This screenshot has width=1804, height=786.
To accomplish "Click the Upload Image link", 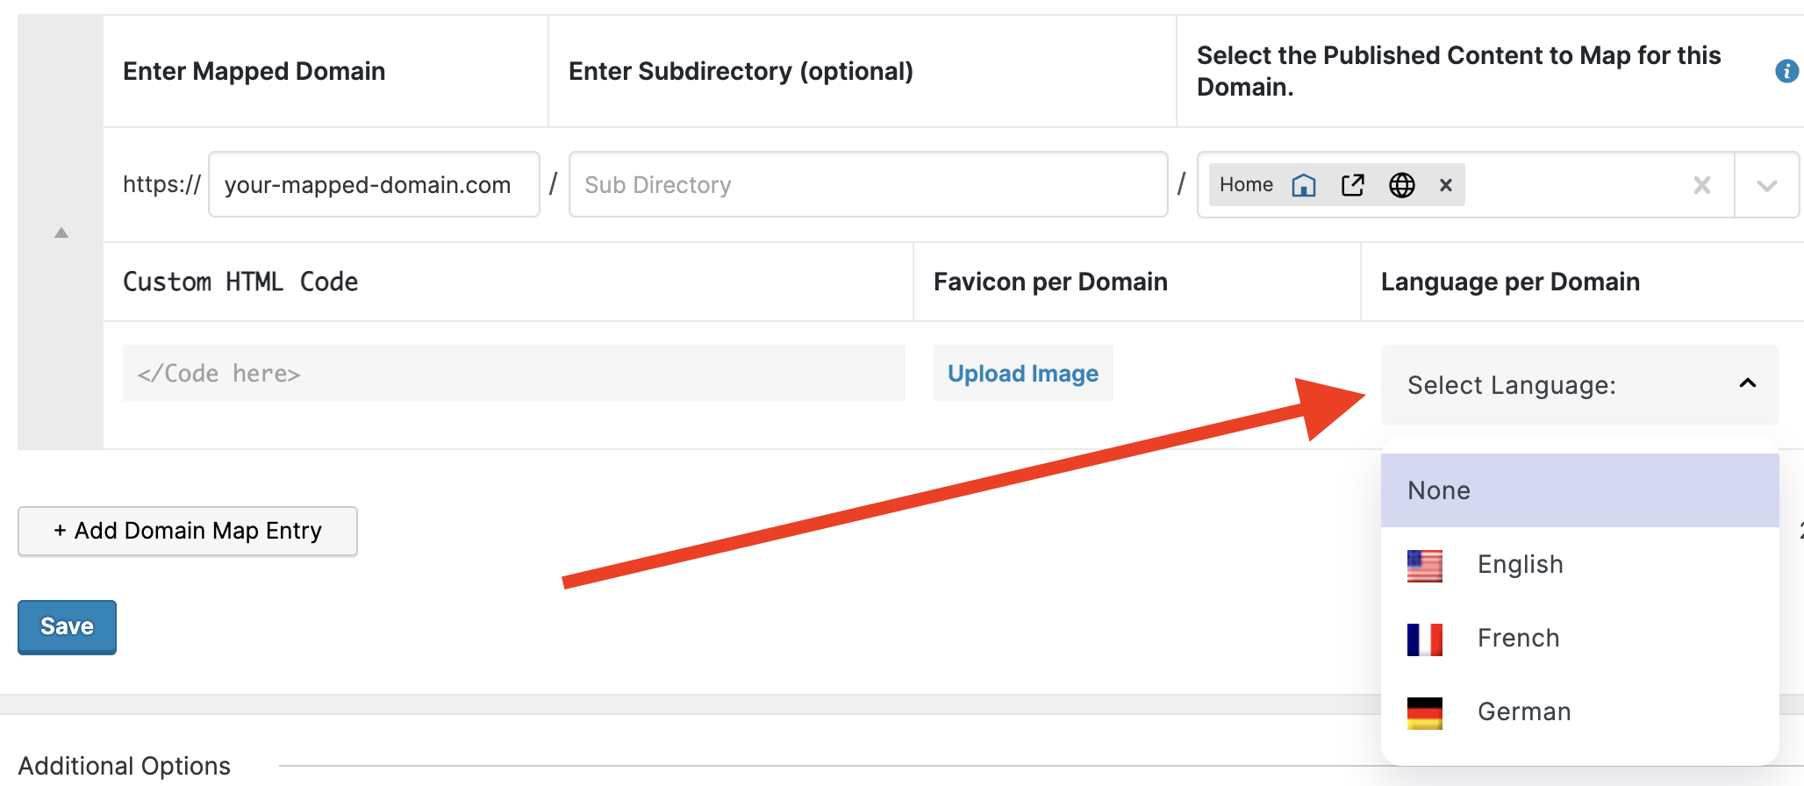I will click(1022, 374).
